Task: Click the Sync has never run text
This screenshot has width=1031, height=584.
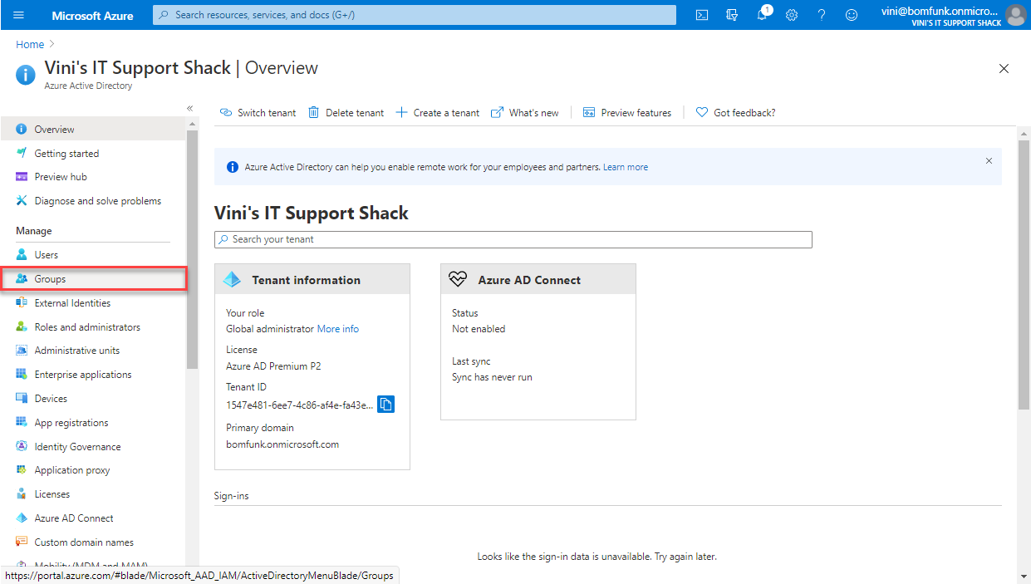Action: click(492, 377)
